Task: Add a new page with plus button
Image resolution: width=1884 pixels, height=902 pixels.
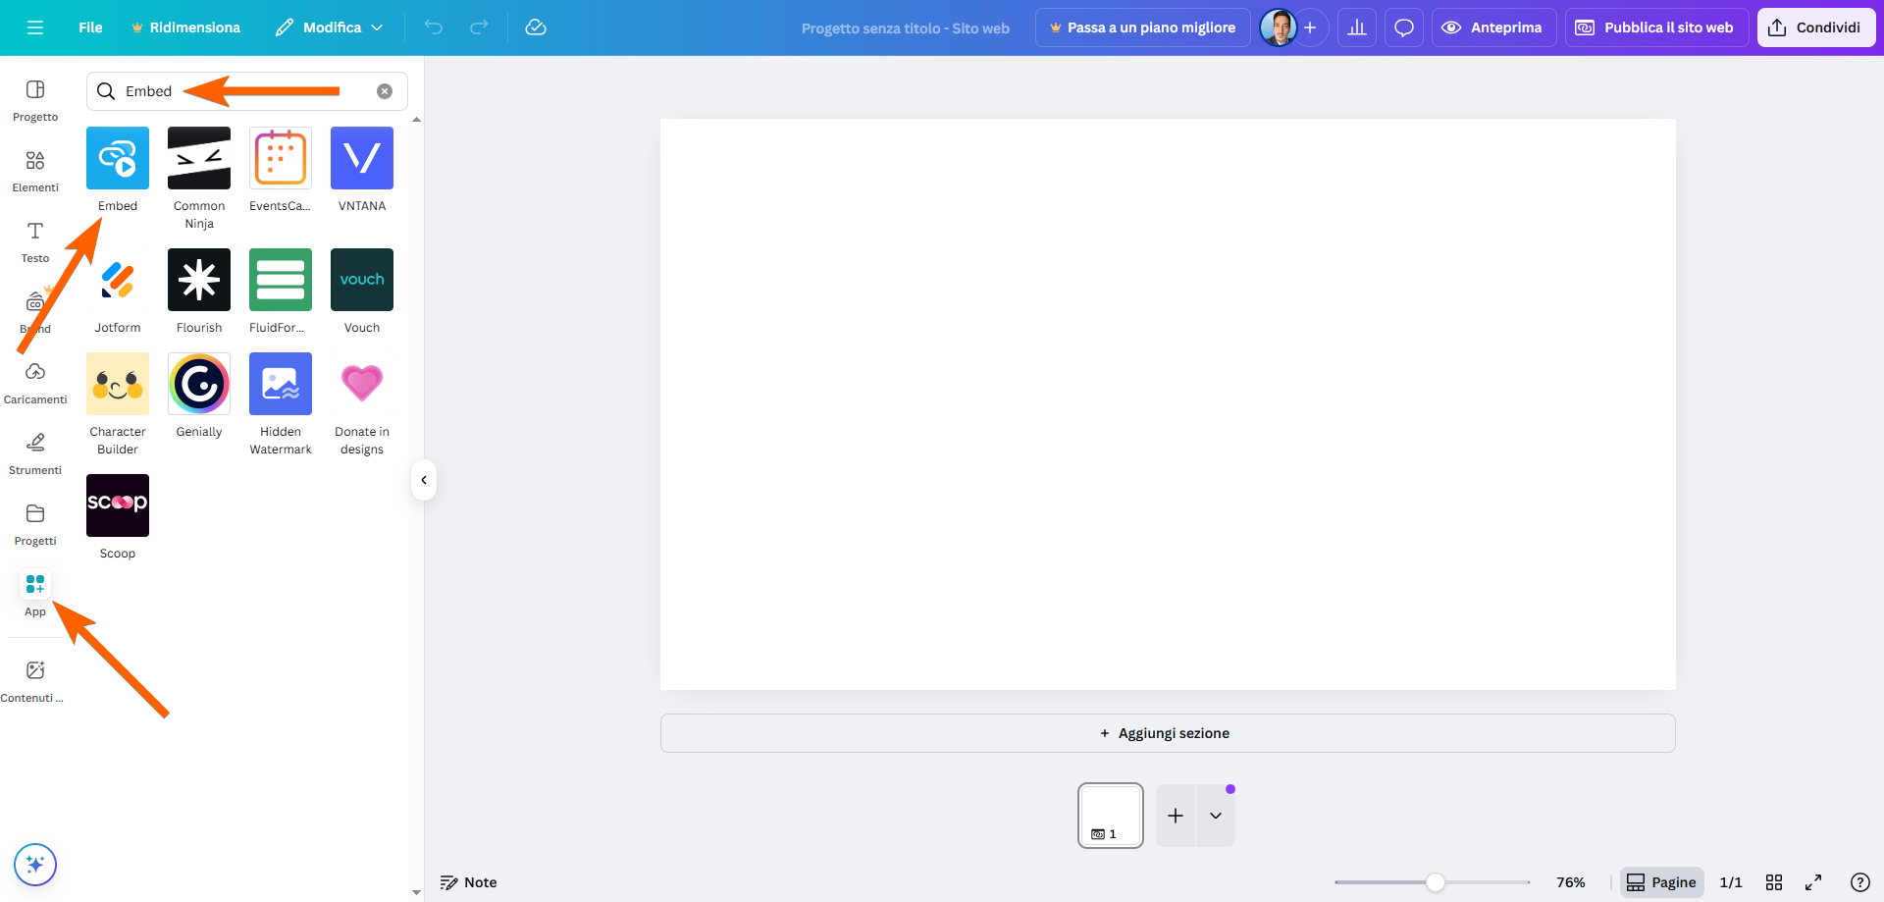Action: pyautogui.click(x=1176, y=816)
